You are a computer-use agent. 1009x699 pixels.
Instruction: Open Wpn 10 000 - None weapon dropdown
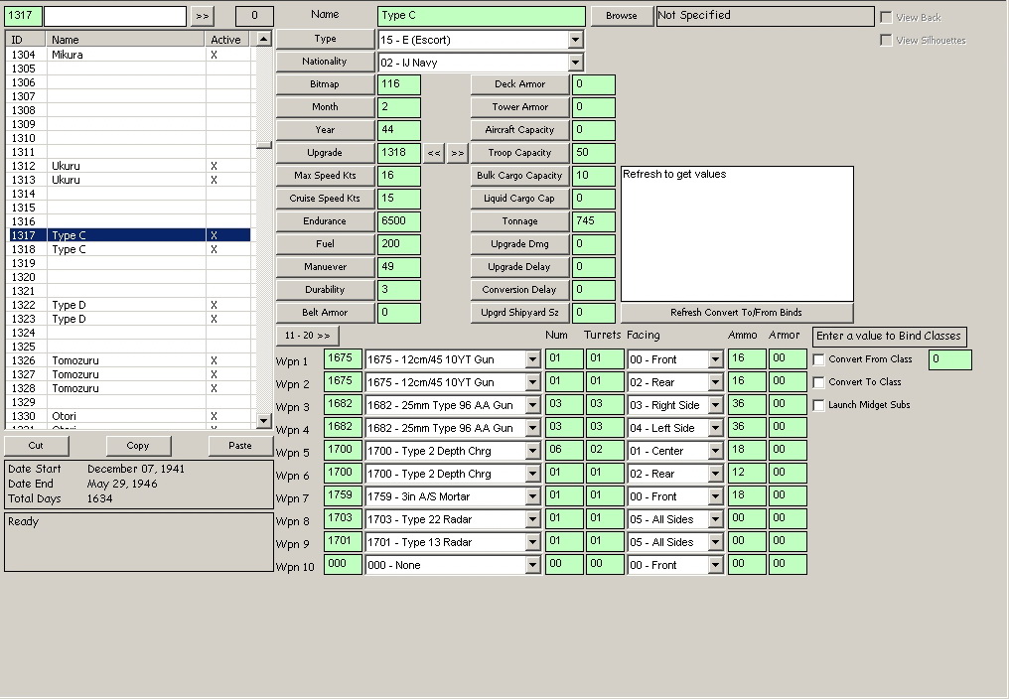[532, 565]
